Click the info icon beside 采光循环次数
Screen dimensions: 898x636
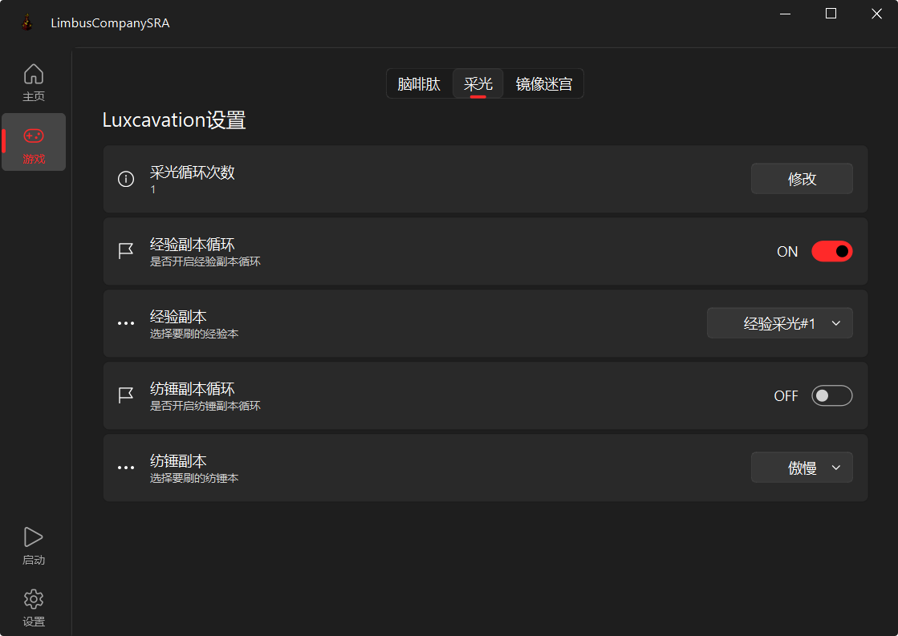[126, 179]
